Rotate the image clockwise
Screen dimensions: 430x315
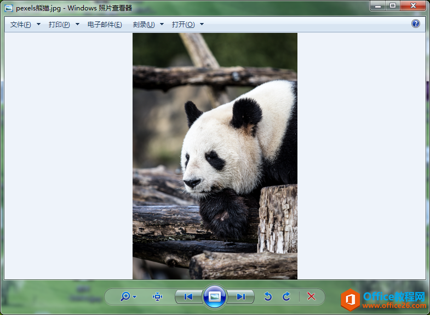pyautogui.click(x=286, y=296)
